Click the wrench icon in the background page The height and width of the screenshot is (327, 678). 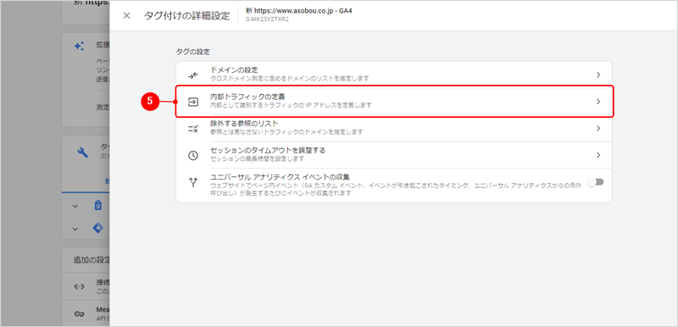tap(82, 152)
